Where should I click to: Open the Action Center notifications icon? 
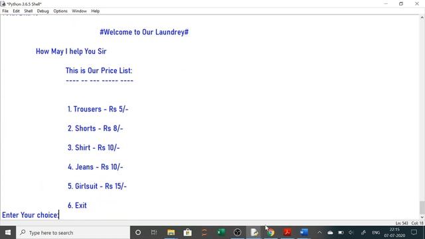(x=414, y=232)
